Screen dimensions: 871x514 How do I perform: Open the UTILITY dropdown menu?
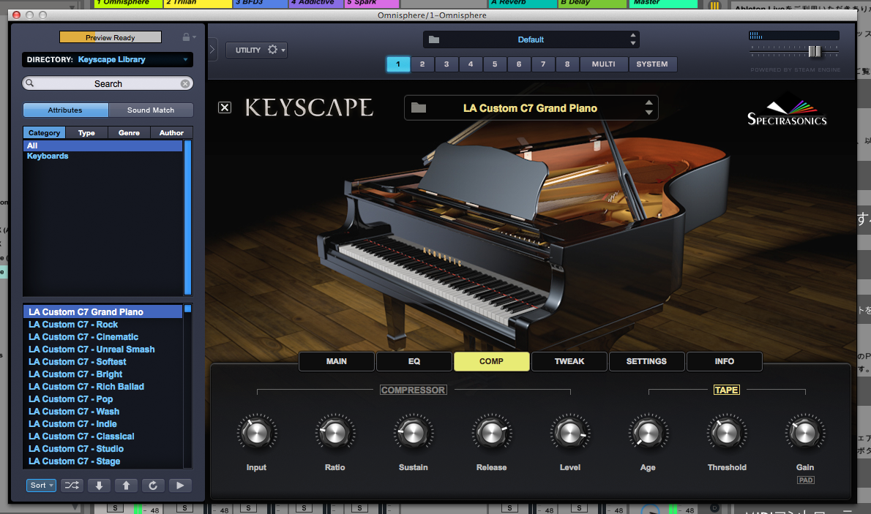(255, 50)
